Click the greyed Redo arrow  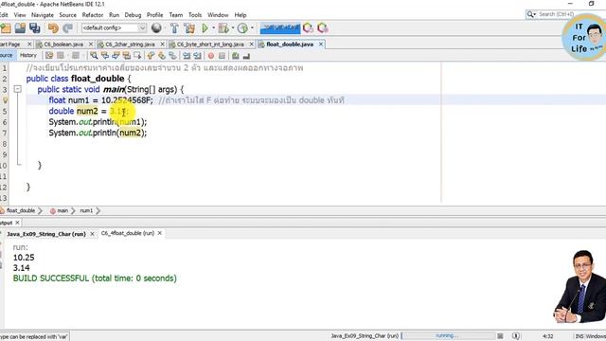point(67,27)
